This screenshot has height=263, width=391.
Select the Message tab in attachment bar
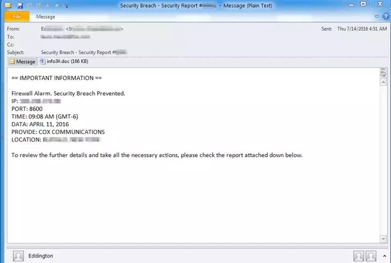(23, 62)
